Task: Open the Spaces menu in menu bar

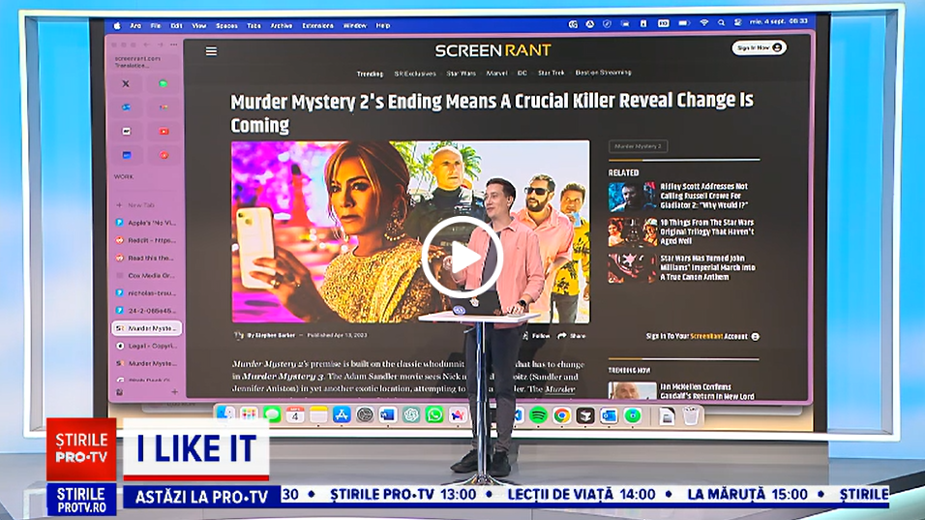Action: point(226,25)
